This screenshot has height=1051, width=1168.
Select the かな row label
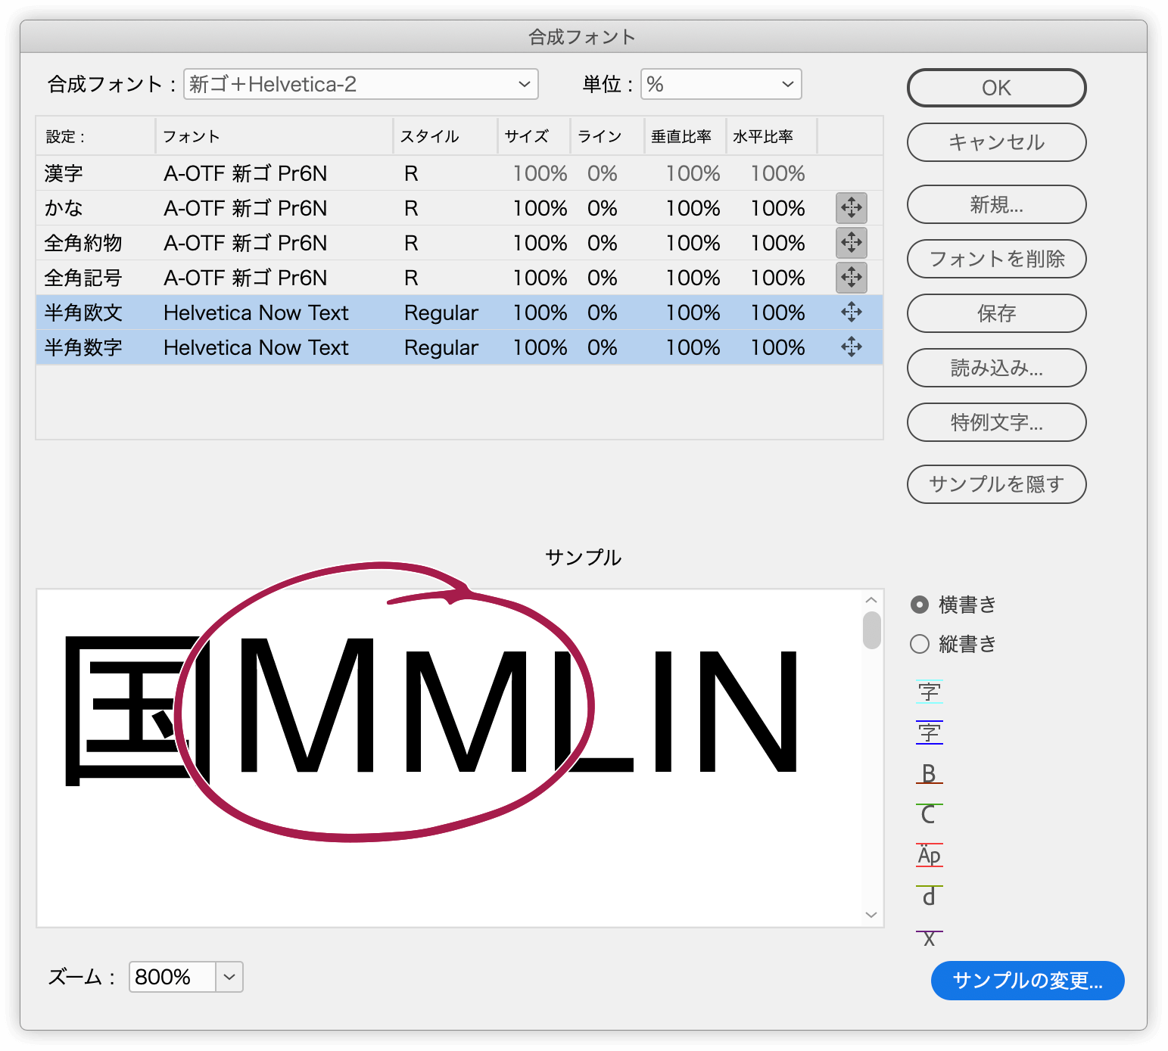click(x=64, y=208)
